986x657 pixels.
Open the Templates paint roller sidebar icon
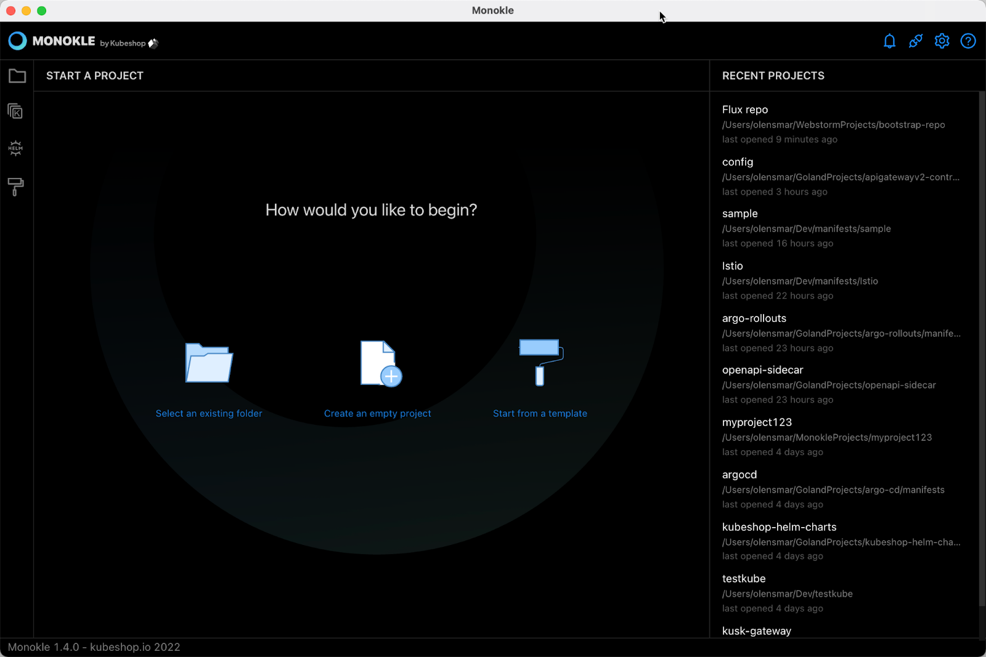click(x=15, y=187)
